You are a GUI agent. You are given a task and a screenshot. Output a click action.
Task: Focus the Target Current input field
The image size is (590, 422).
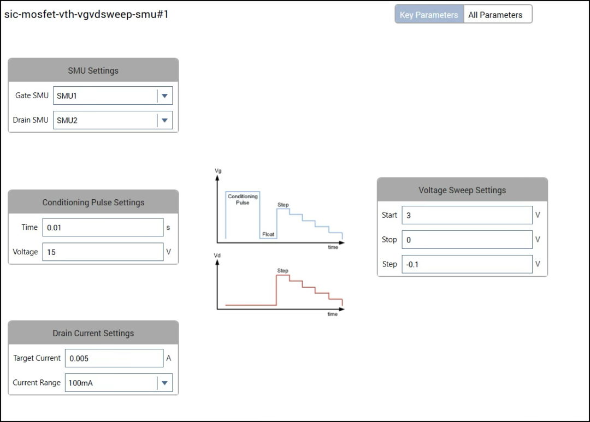pos(114,359)
